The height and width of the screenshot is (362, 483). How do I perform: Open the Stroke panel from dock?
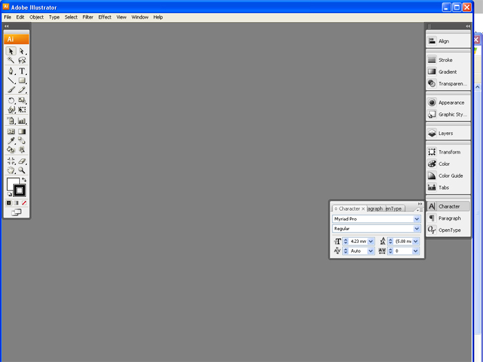(x=448, y=60)
